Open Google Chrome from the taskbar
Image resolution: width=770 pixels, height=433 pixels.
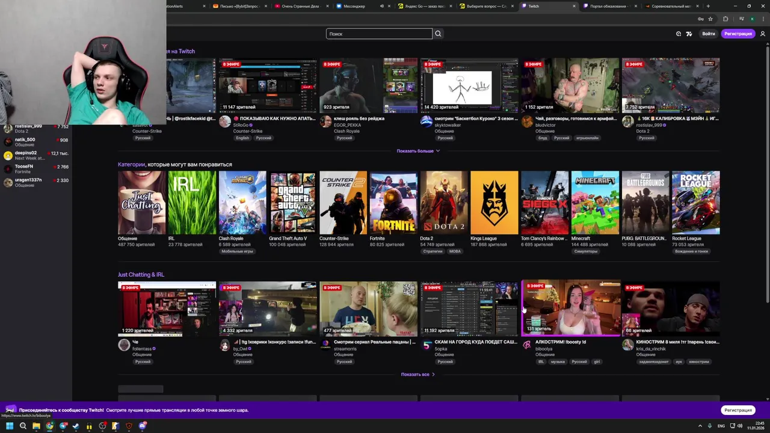click(49, 426)
